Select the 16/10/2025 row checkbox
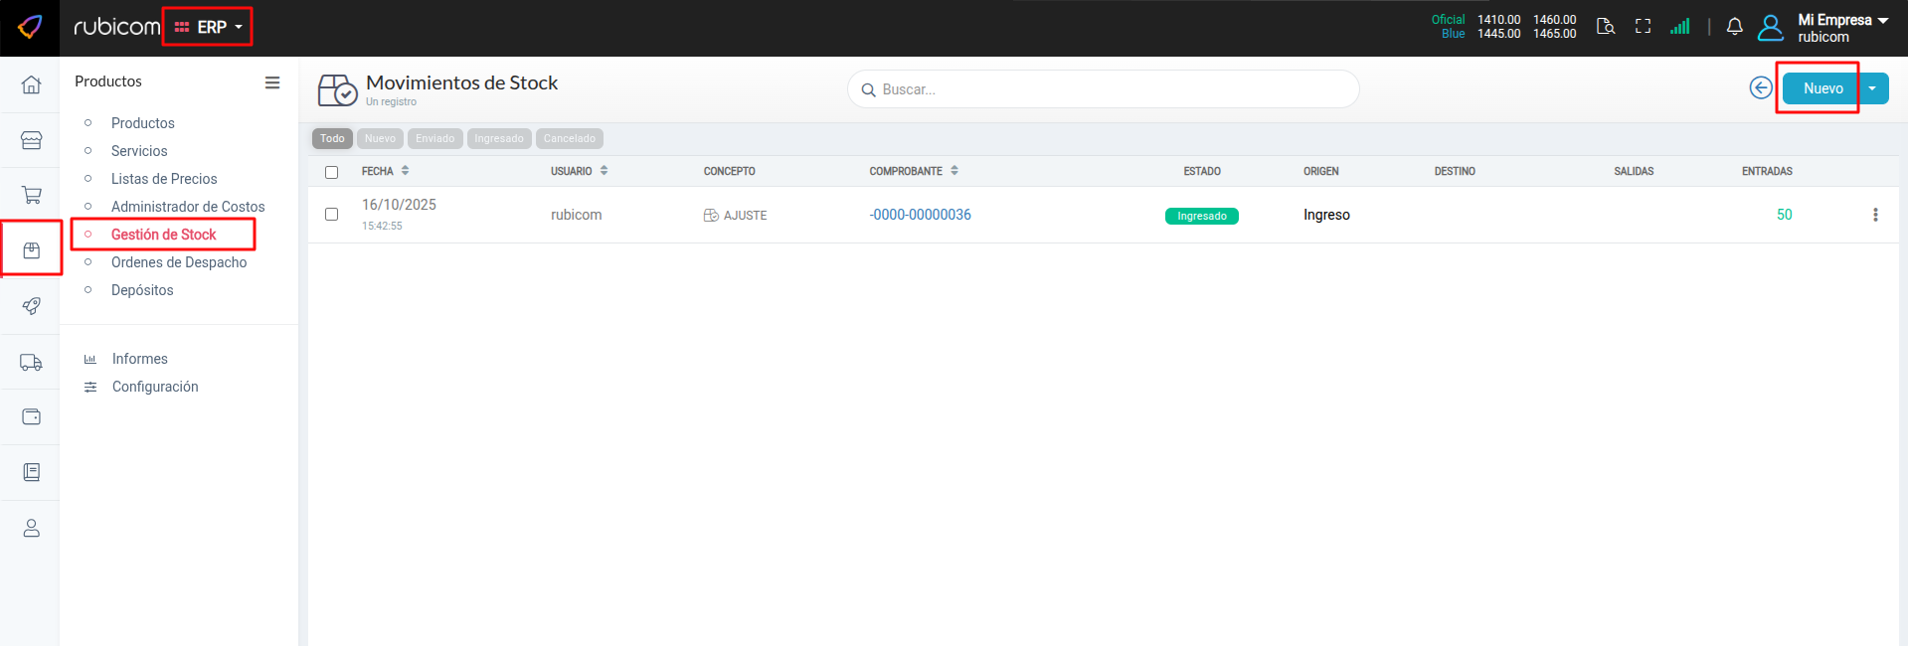 332,215
